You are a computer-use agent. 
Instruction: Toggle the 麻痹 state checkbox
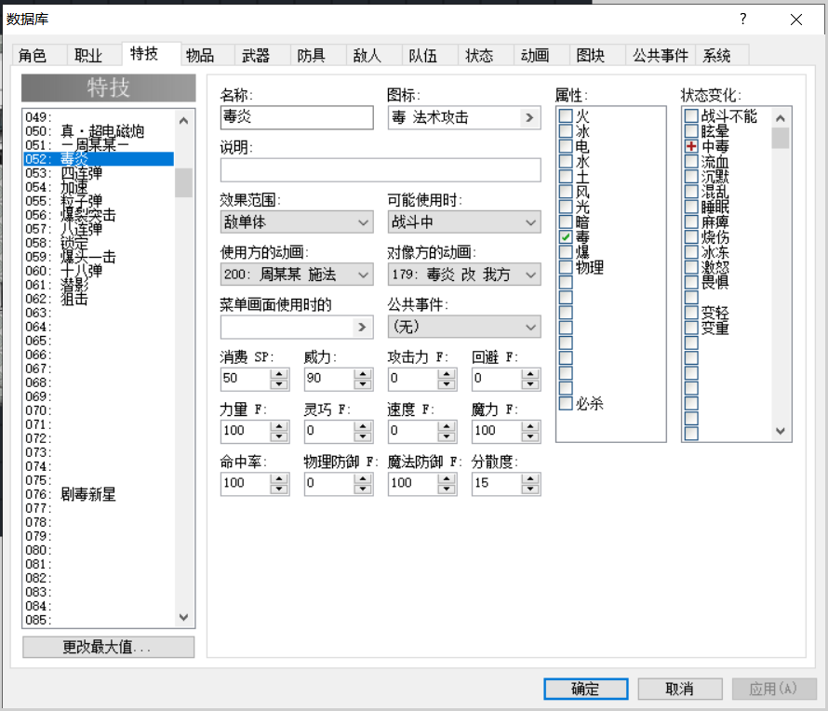point(691,221)
